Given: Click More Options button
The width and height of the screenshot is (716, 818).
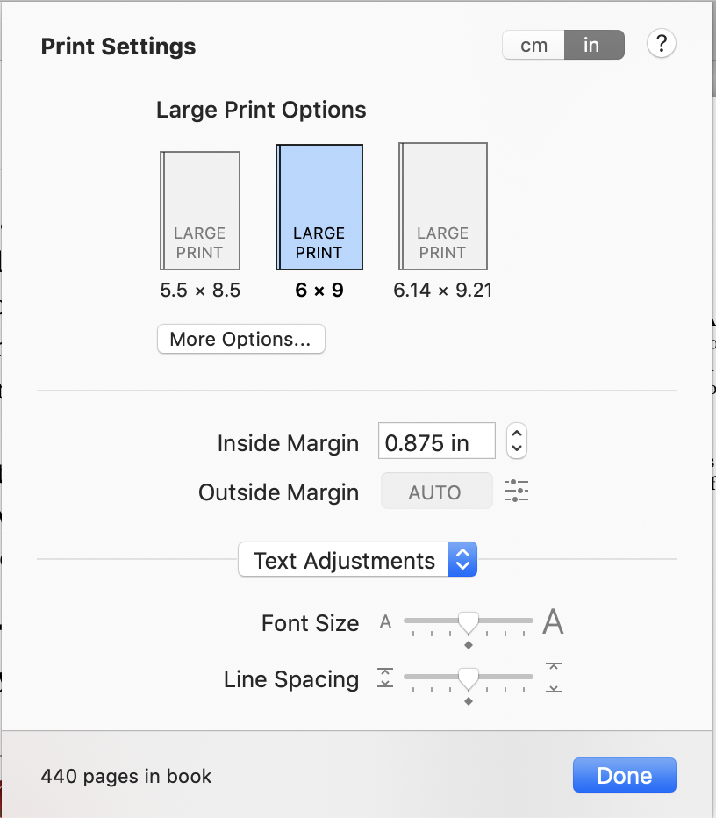Looking at the screenshot, I should 240,340.
